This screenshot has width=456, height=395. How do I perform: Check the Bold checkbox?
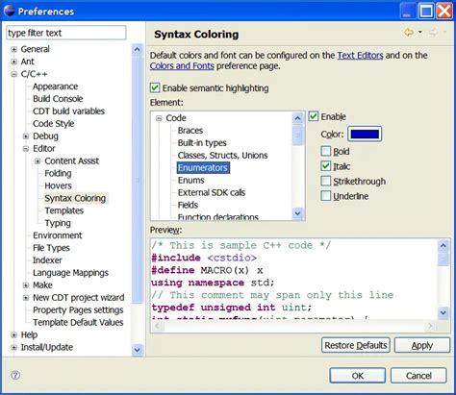coord(326,151)
